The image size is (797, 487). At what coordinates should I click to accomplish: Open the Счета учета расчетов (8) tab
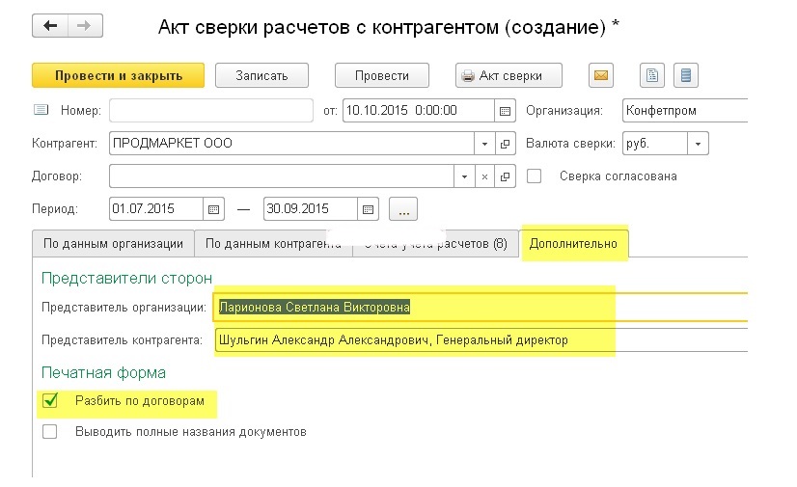pyautogui.click(x=435, y=244)
